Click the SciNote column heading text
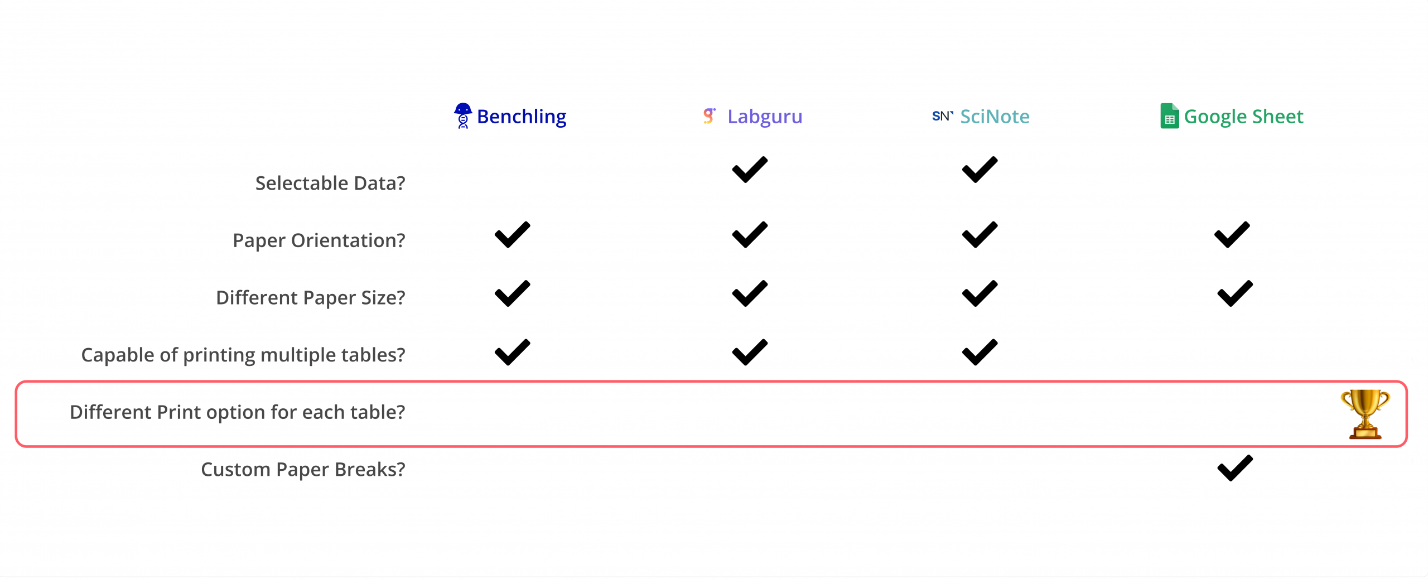 point(995,117)
